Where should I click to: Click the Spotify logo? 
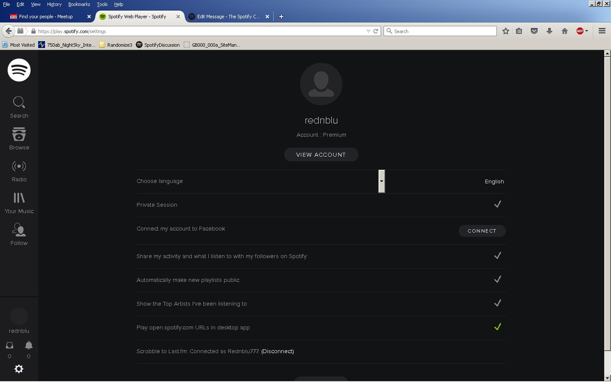tap(19, 70)
